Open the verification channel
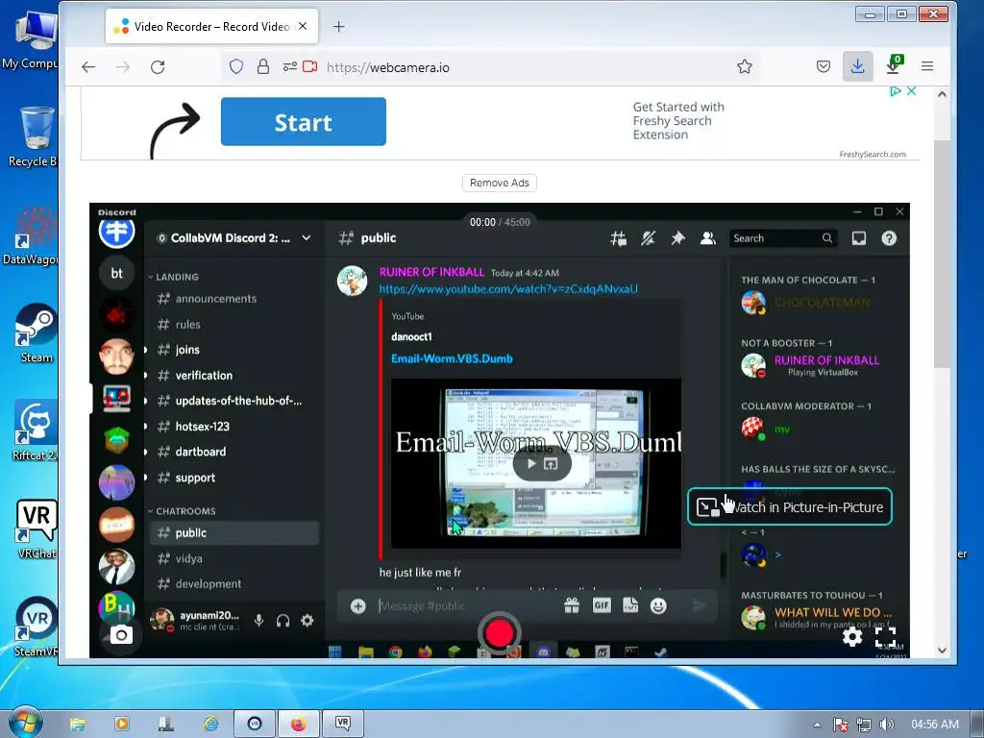984x738 pixels. click(x=204, y=376)
